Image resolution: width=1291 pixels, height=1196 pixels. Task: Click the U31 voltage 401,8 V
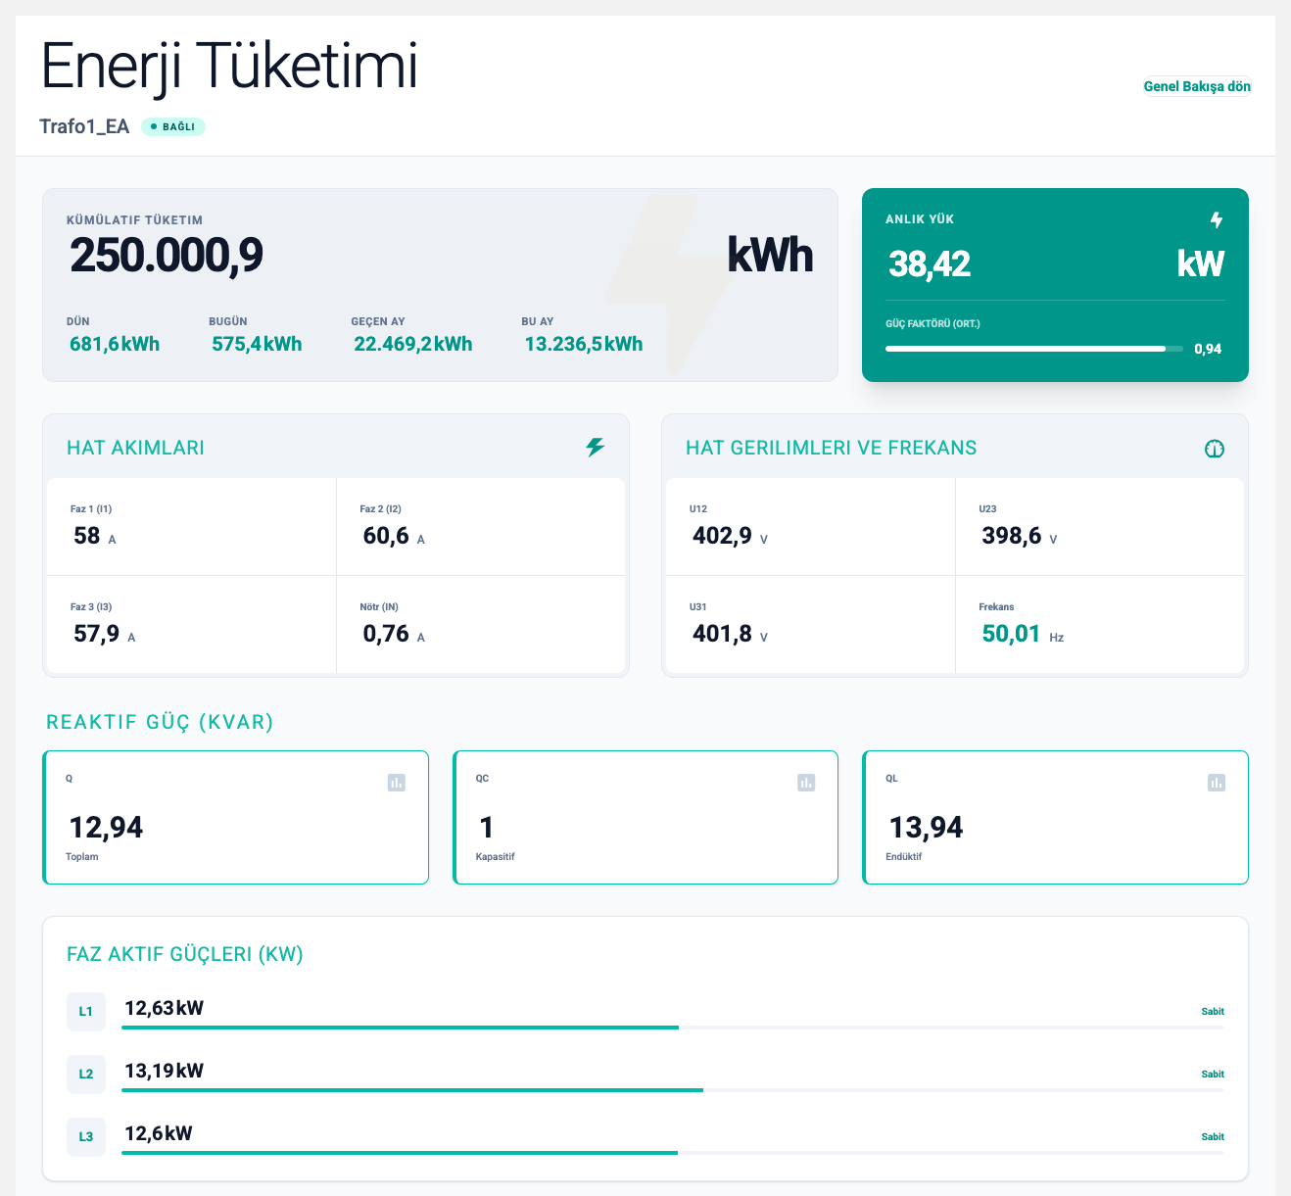tap(730, 634)
